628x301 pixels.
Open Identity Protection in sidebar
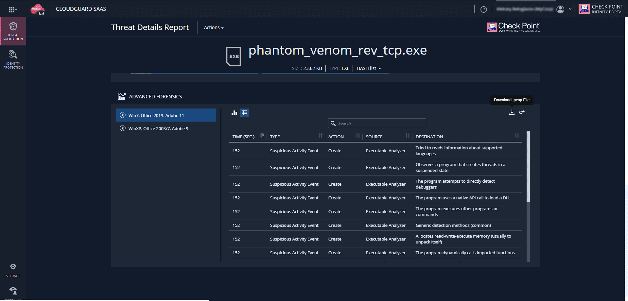click(x=13, y=59)
